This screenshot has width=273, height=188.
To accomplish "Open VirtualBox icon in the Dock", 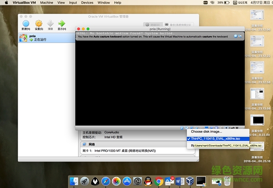I will point(190,182).
